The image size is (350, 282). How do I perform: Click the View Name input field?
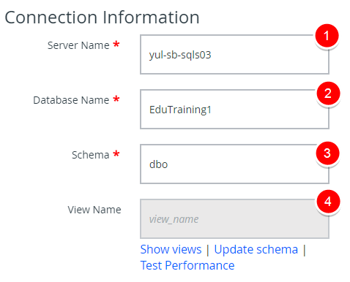(x=234, y=218)
